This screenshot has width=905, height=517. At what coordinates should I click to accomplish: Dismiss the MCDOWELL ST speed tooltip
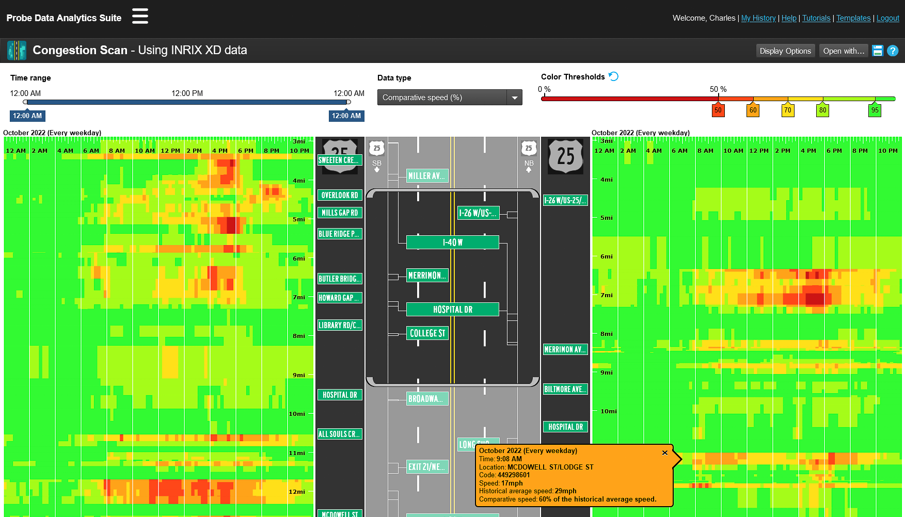click(x=665, y=453)
